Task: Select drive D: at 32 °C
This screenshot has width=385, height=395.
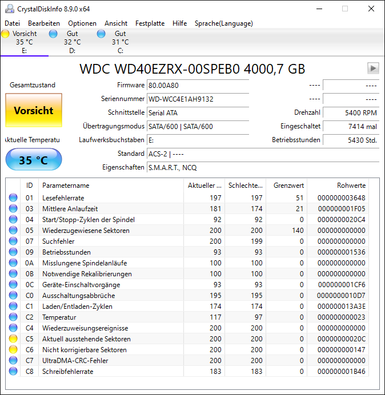Action: point(73,42)
